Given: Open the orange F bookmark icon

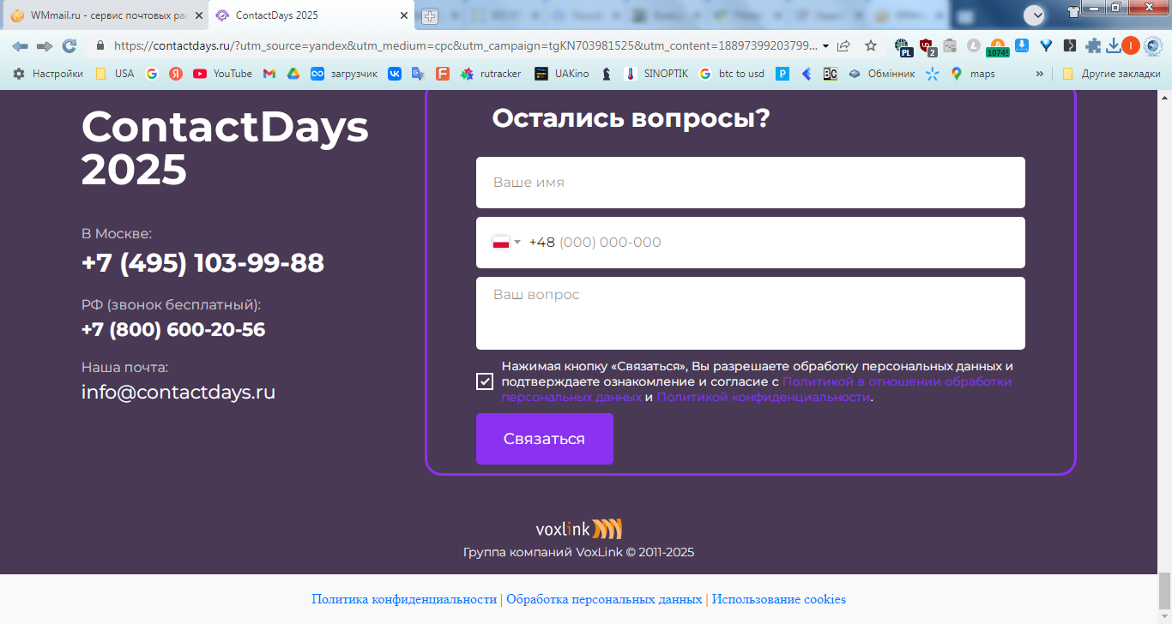Looking at the screenshot, I should (x=443, y=74).
